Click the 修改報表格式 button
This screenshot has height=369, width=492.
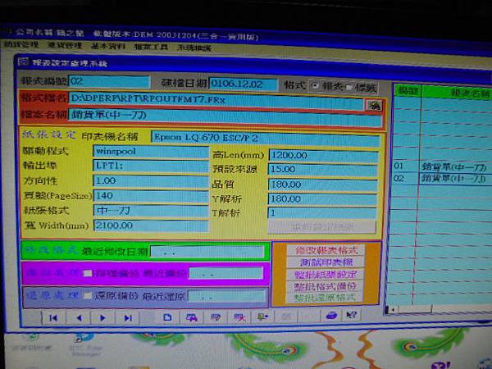click(326, 250)
